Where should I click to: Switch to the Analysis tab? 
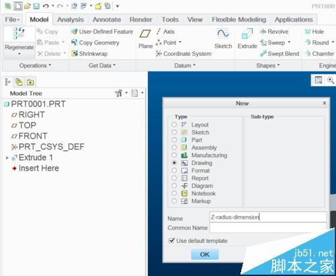coord(71,20)
